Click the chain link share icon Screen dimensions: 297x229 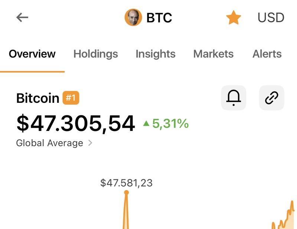[271, 98]
